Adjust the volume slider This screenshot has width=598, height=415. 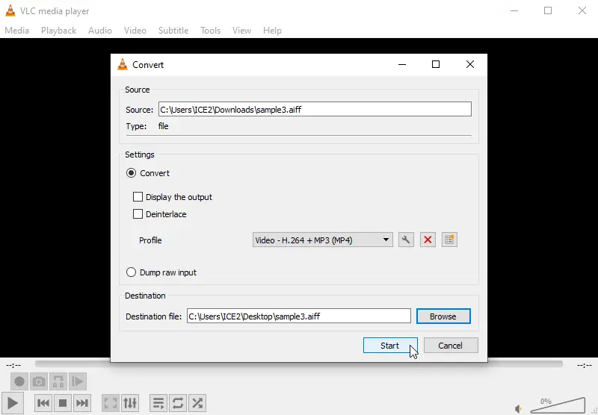tap(558, 405)
